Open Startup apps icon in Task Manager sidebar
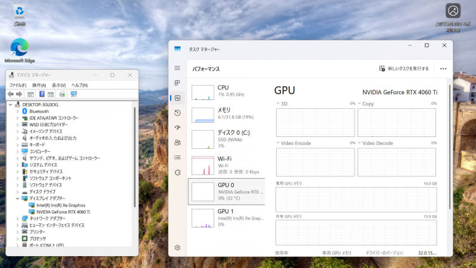 177,127
